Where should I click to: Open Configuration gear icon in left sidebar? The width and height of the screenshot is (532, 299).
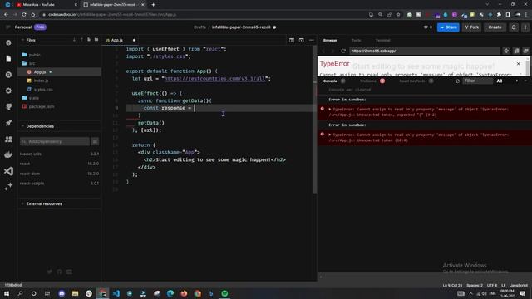tap(8, 91)
